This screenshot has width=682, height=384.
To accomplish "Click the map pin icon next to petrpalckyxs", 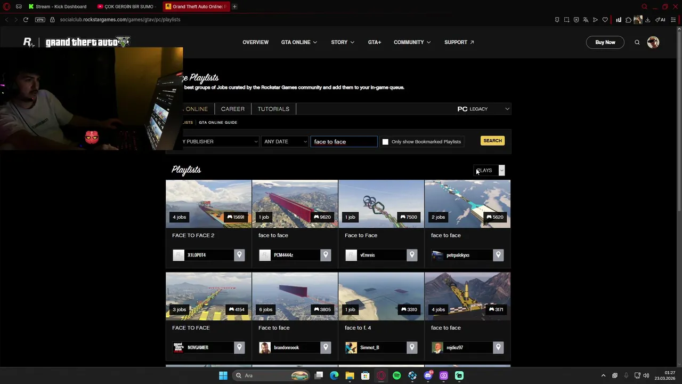I will [x=498, y=255].
